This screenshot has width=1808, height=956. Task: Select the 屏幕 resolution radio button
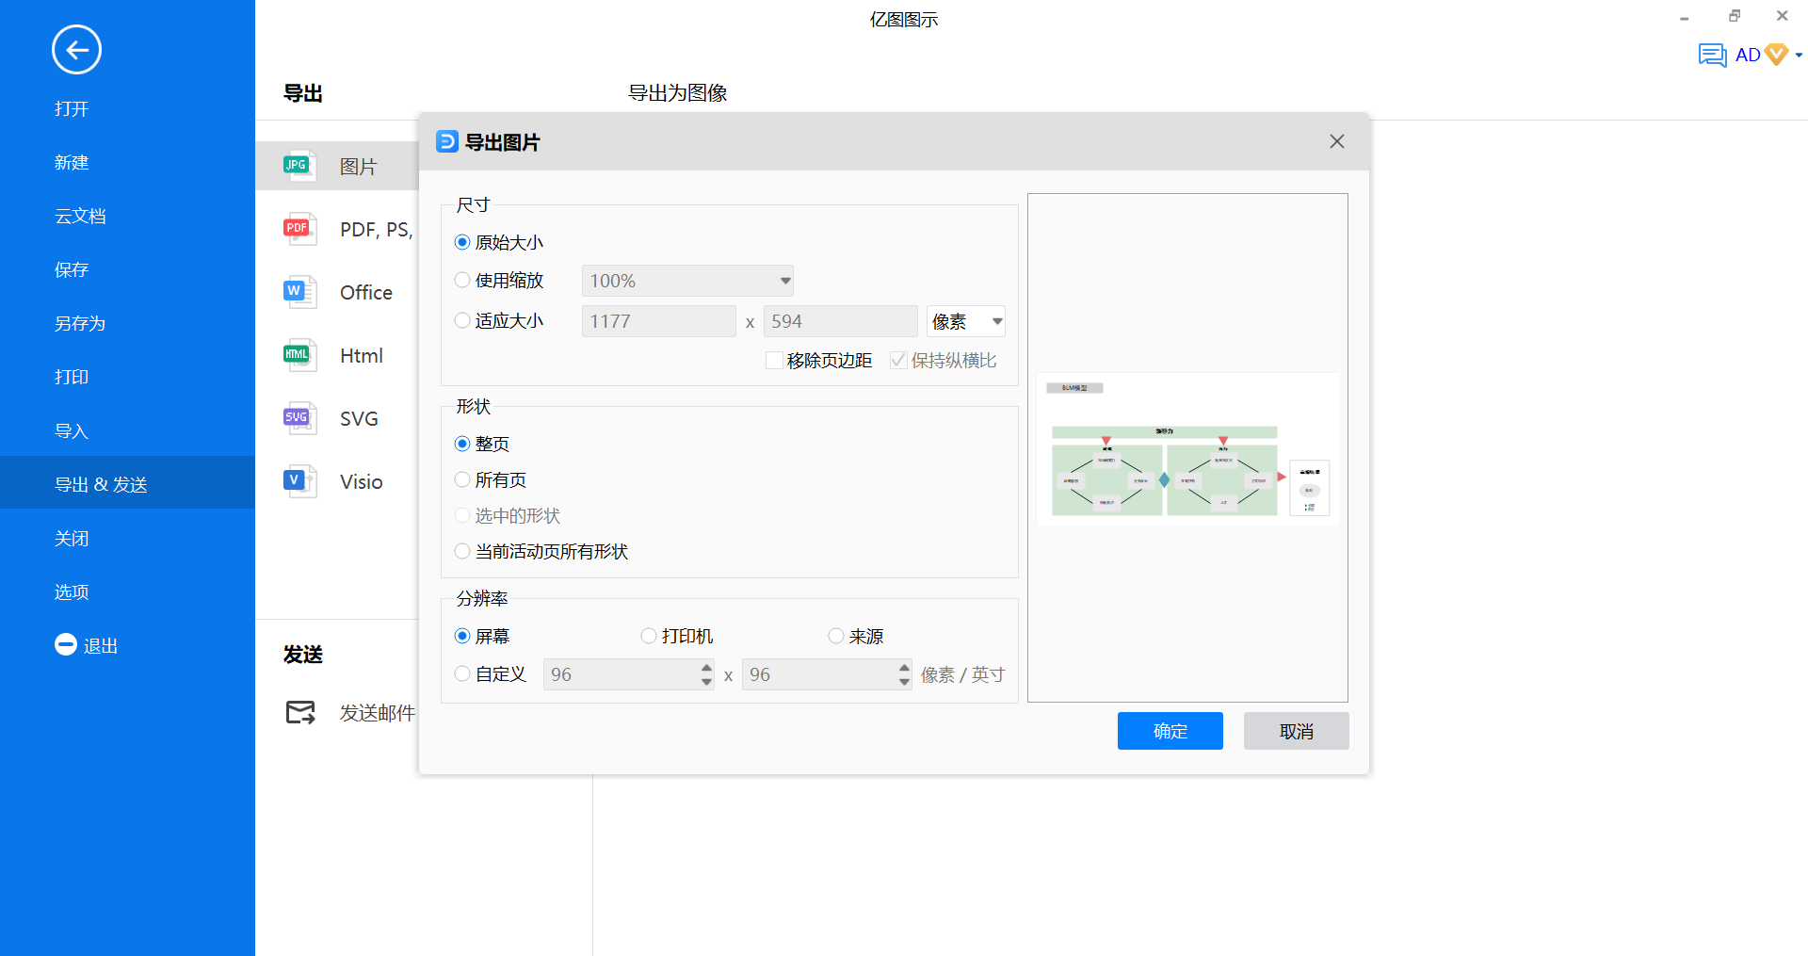[x=462, y=636]
